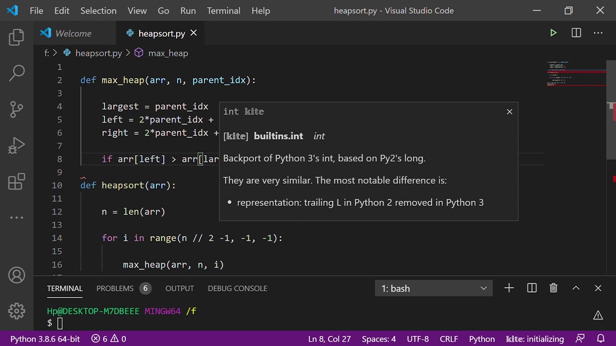Open the Search view in activity bar
The height and width of the screenshot is (346, 616).
(x=16, y=73)
